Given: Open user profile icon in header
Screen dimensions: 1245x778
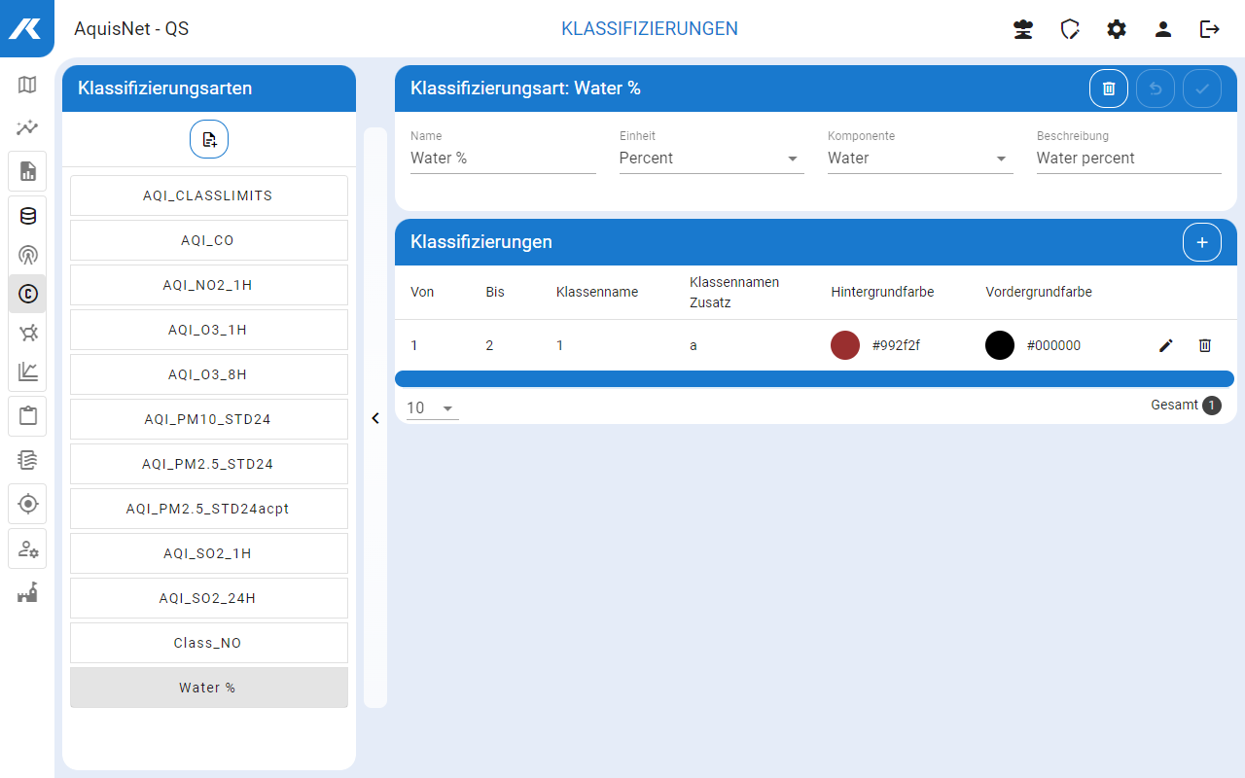Looking at the screenshot, I should [x=1162, y=29].
